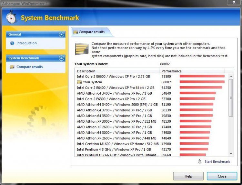Click the results list scrollbar thumb

pos(231,98)
